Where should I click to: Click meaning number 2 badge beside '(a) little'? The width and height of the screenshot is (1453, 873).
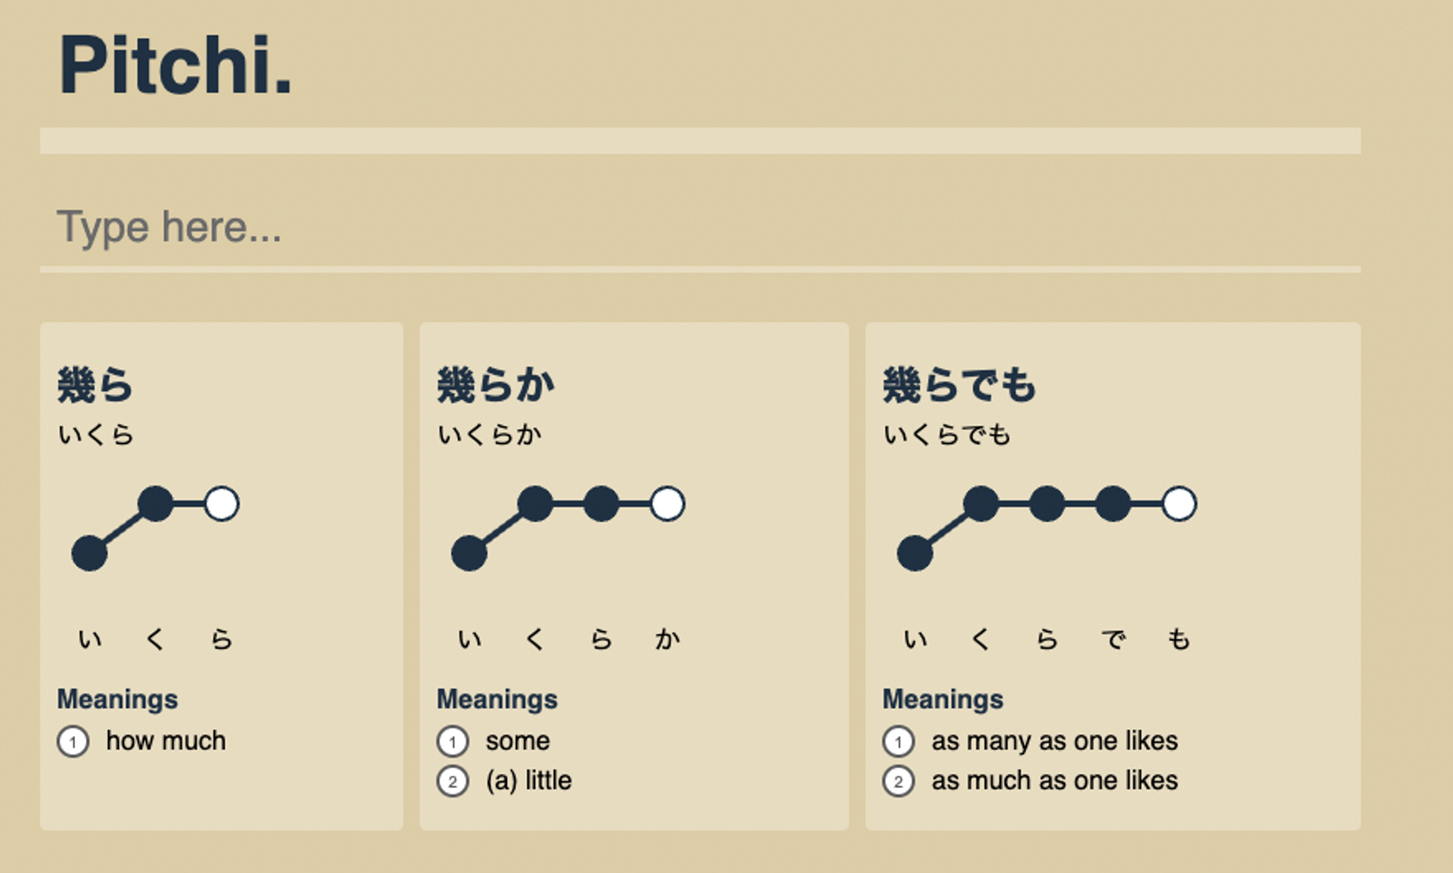452,781
